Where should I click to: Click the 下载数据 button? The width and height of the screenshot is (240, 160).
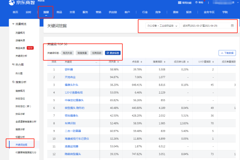[227, 53]
